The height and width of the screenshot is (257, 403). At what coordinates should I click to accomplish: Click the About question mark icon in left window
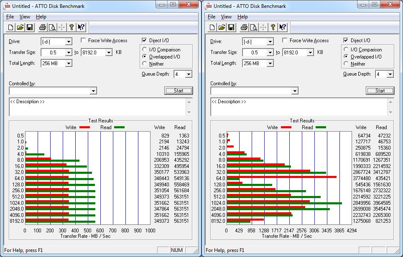pos(71,27)
